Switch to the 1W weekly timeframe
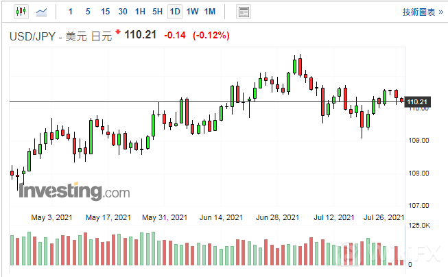 tap(192, 12)
